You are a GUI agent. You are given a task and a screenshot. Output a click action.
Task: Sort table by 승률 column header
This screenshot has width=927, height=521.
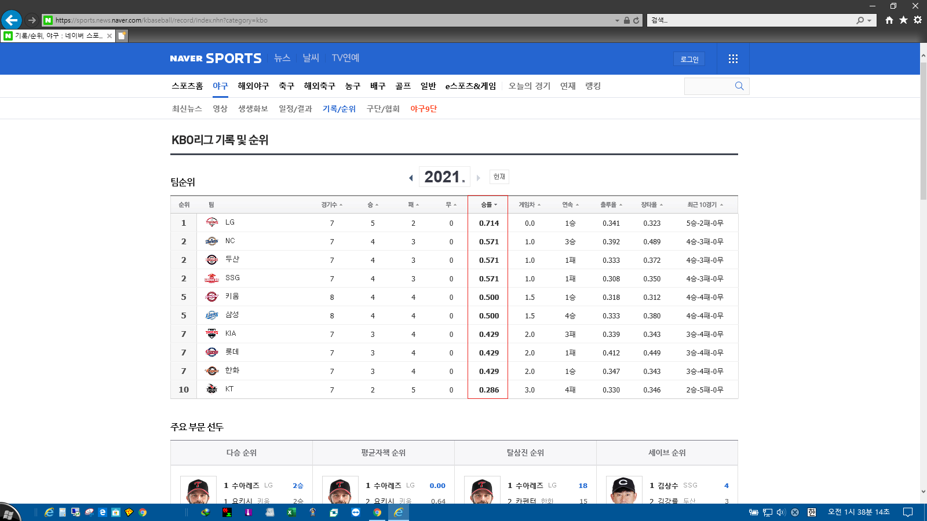point(489,205)
